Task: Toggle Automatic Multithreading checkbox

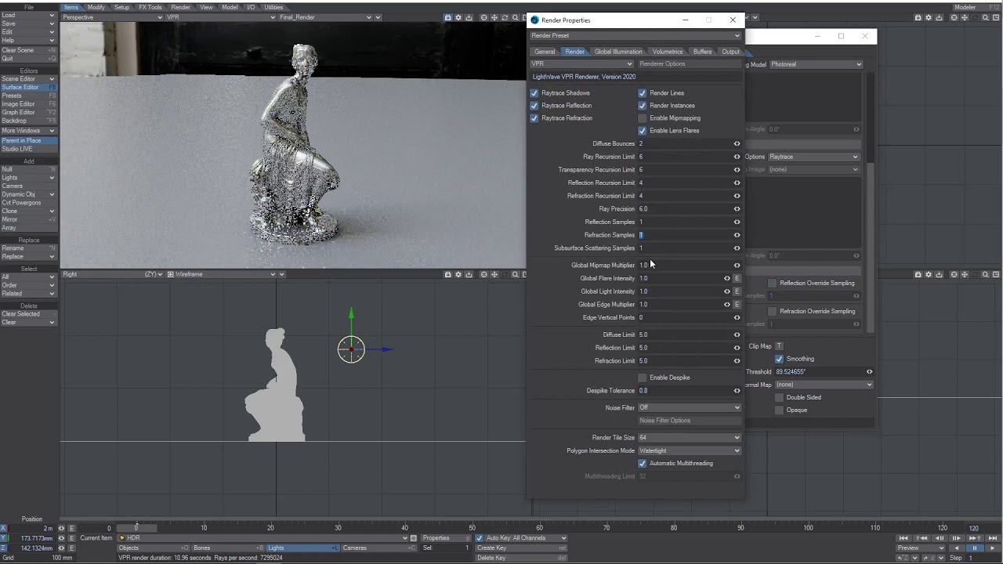Action: tap(643, 464)
